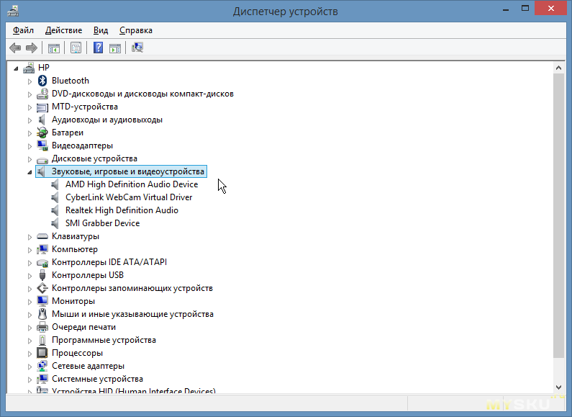Go forward with the right arrow toolbar icon

[x=32, y=48]
